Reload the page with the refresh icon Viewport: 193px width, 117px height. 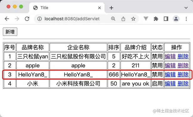pyautogui.click(x=27, y=19)
